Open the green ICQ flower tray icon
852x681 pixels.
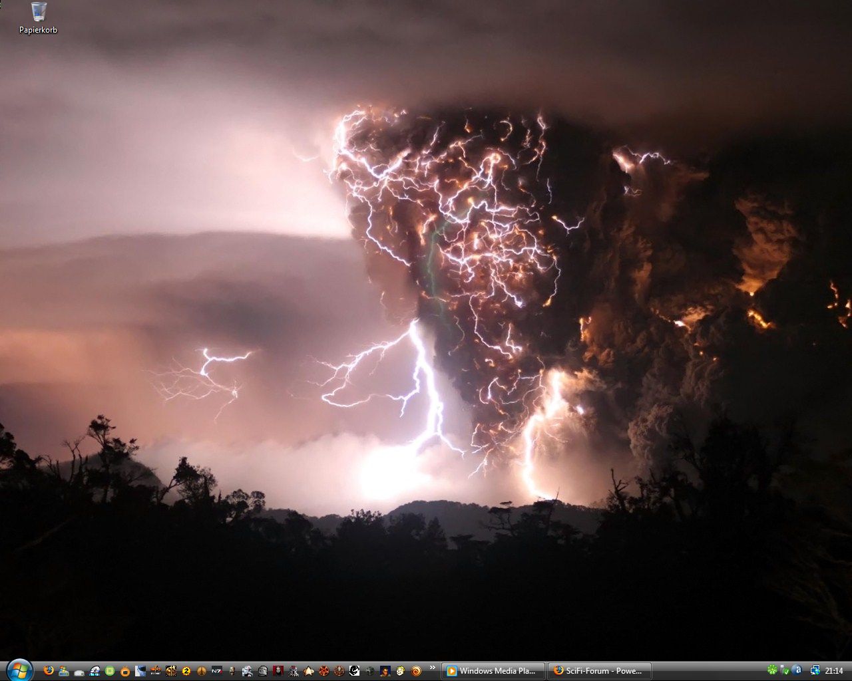(x=772, y=670)
